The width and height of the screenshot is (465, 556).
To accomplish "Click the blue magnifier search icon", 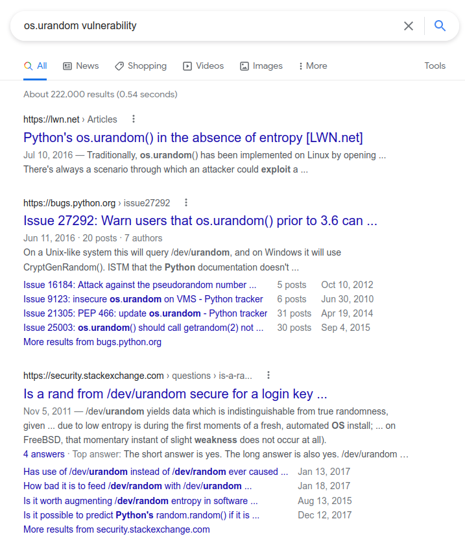I will pyautogui.click(x=440, y=25).
